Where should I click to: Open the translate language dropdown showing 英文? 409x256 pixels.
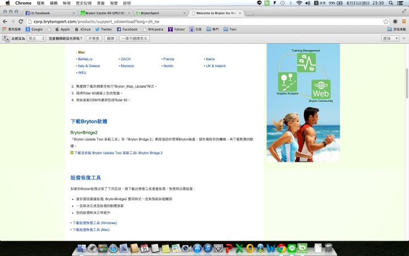[x=36, y=39]
